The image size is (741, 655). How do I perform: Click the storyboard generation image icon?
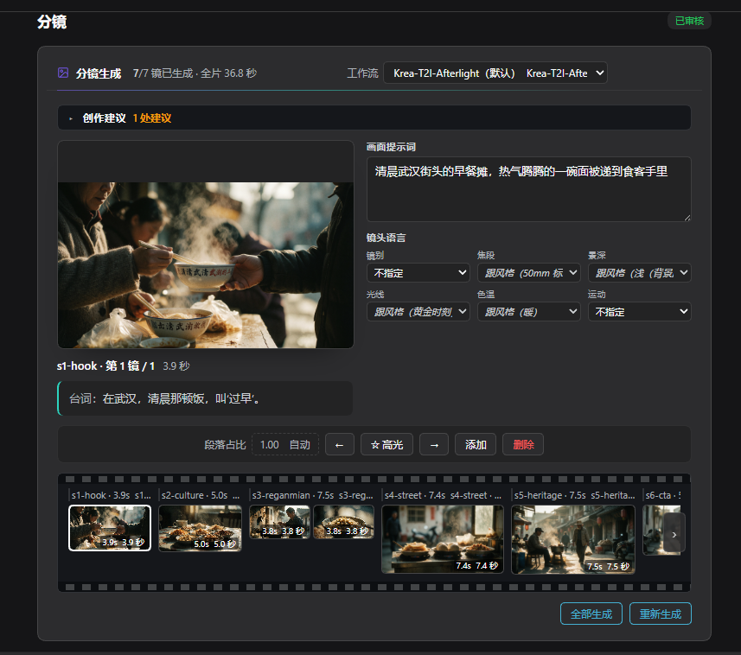tap(63, 73)
